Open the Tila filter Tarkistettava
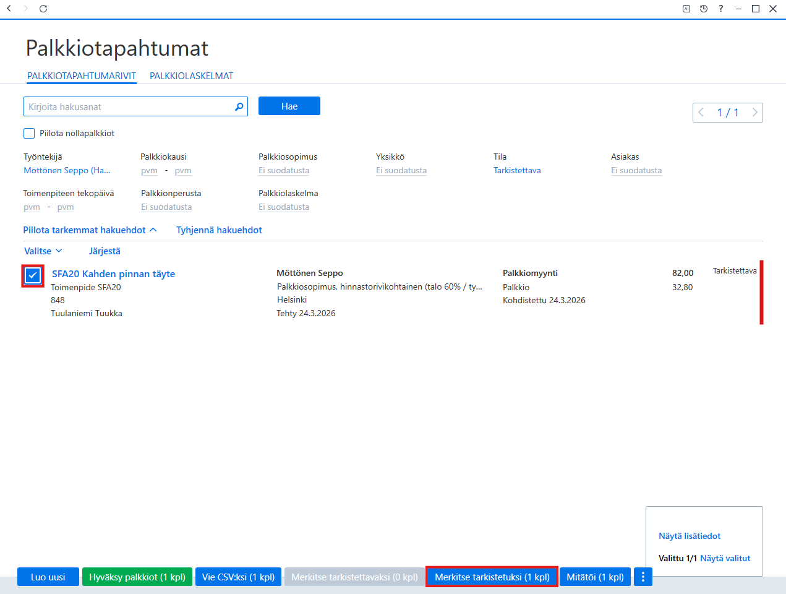The height and width of the screenshot is (594, 786). point(517,170)
